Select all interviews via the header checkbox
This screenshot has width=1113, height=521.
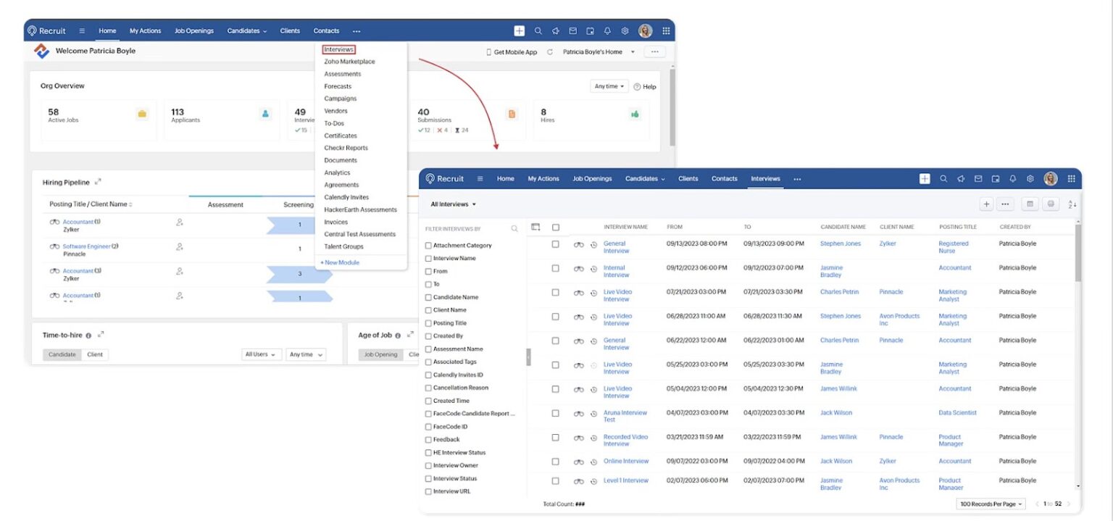555,226
